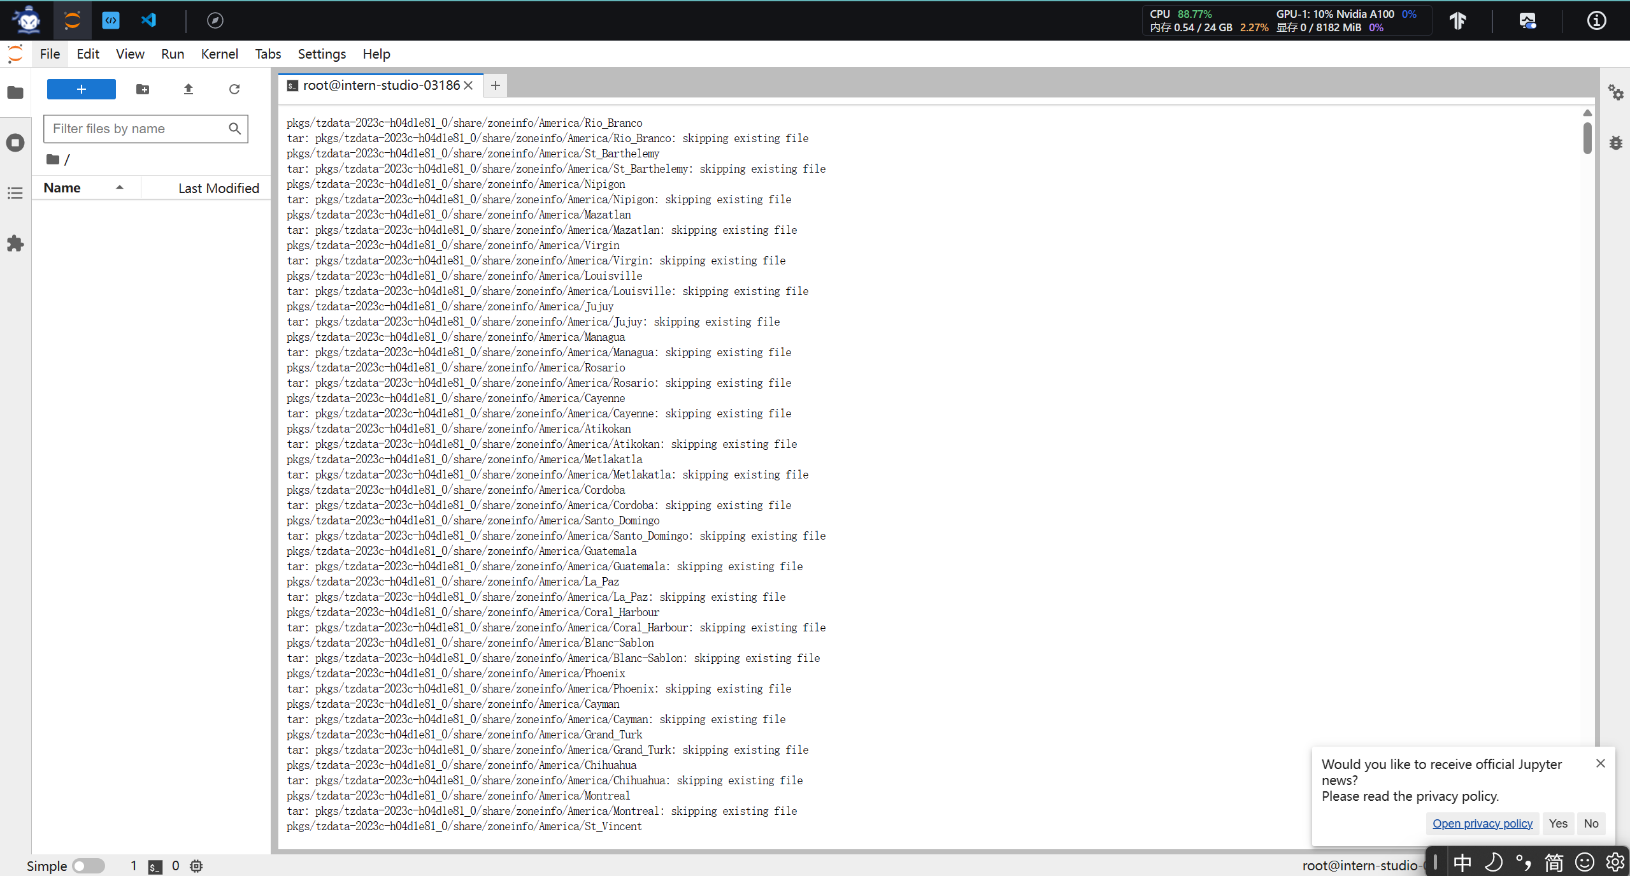Open the Table of Contents sidebar icon
The image size is (1630, 876).
(15, 193)
